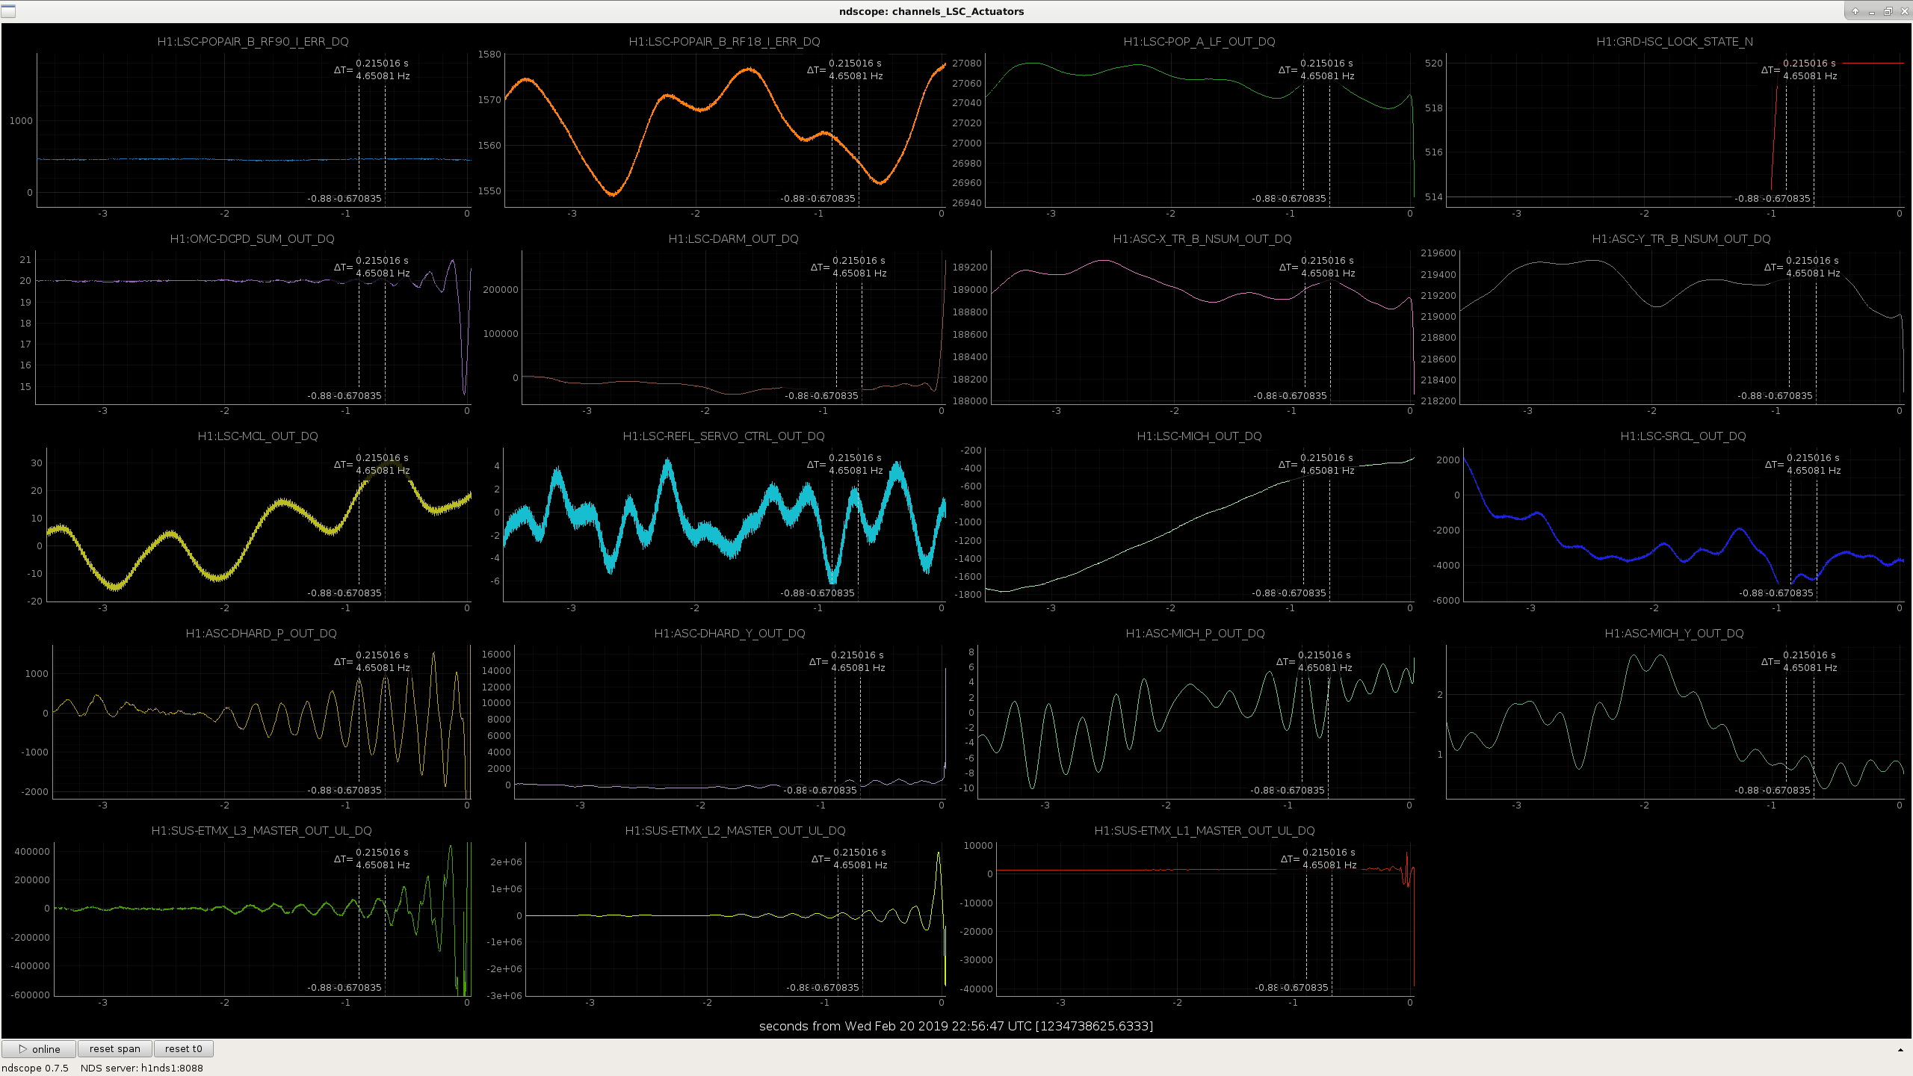Click the reset span button
Image resolution: width=1913 pixels, height=1076 pixels.
pos(115,1049)
